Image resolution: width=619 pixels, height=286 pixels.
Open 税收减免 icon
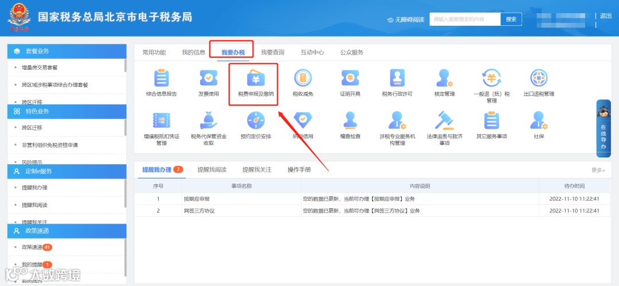[x=303, y=78]
